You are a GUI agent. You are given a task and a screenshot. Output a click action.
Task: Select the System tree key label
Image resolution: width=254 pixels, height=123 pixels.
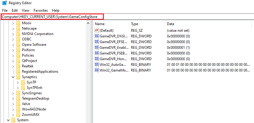[x=23, y=120]
